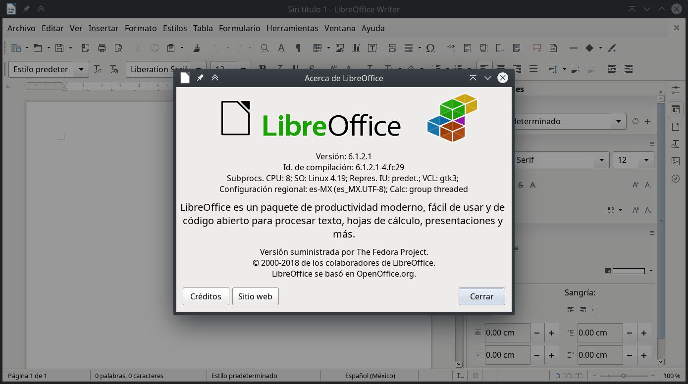This screenshot has height=384, width=688.
Task: Open the Herramientas menu
Action: tap(292, 28)
